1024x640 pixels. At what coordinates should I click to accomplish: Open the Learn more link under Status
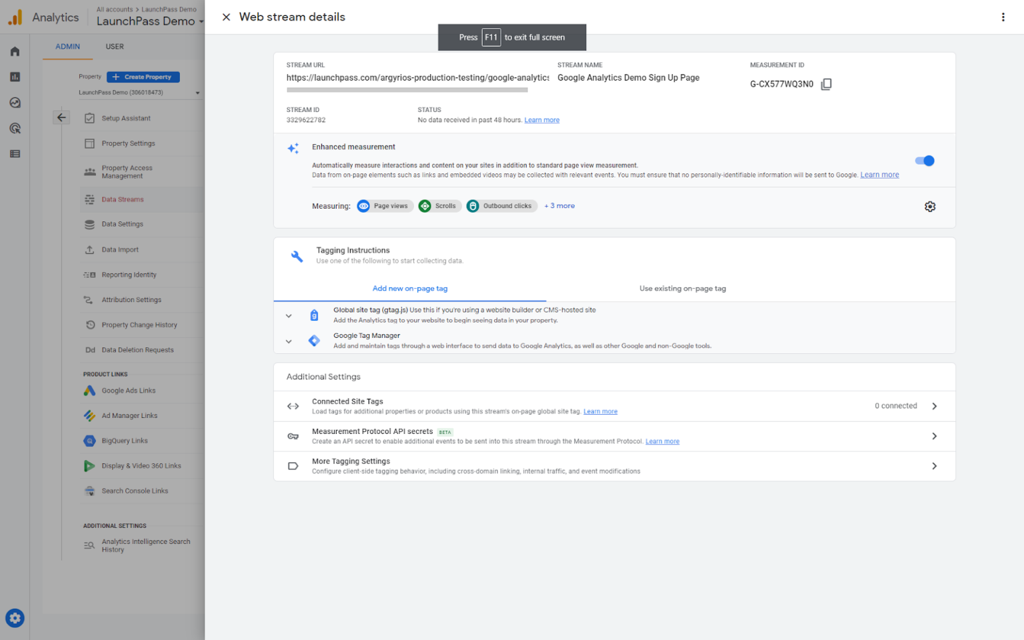541,119
